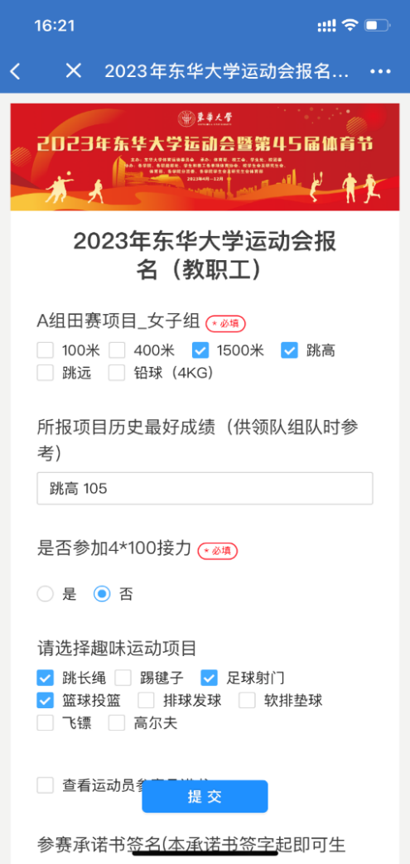Close the page with X icon
Screen dimensions: 410x864
coord(73,70)
